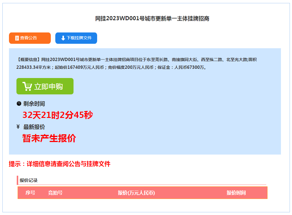292x215 pixels.
Task: Select the 序号 column header
Action: pos(30,193)
